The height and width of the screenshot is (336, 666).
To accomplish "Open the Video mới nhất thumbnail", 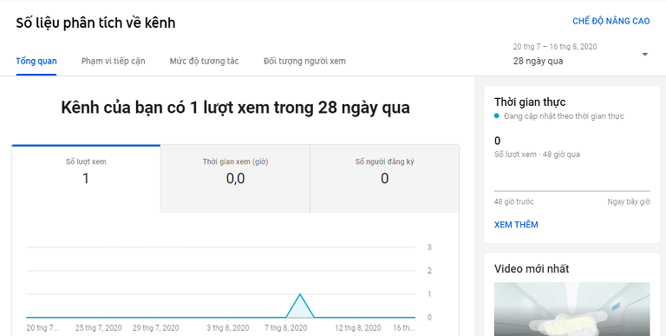I will pos(571,309).
